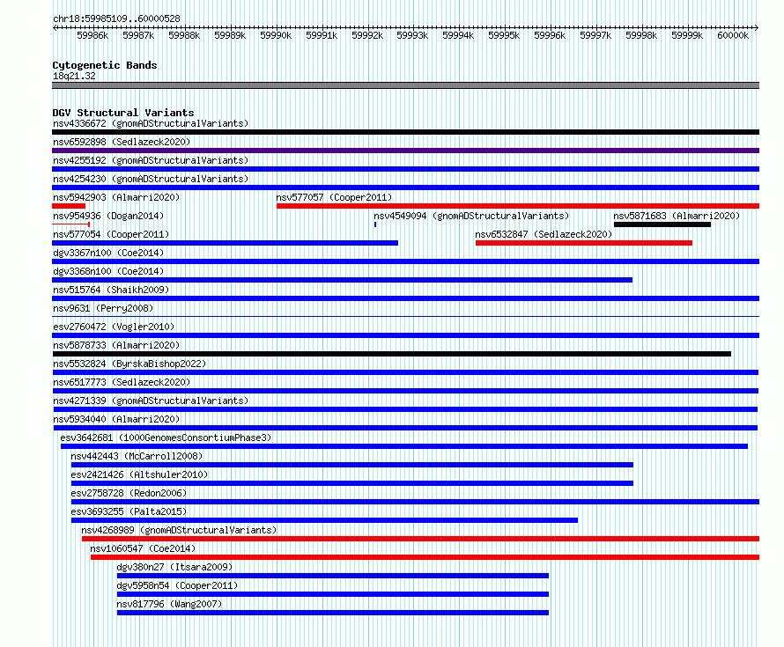Click the chr18:59985109..60000528 coordinate text

click(x=116, y=18)
